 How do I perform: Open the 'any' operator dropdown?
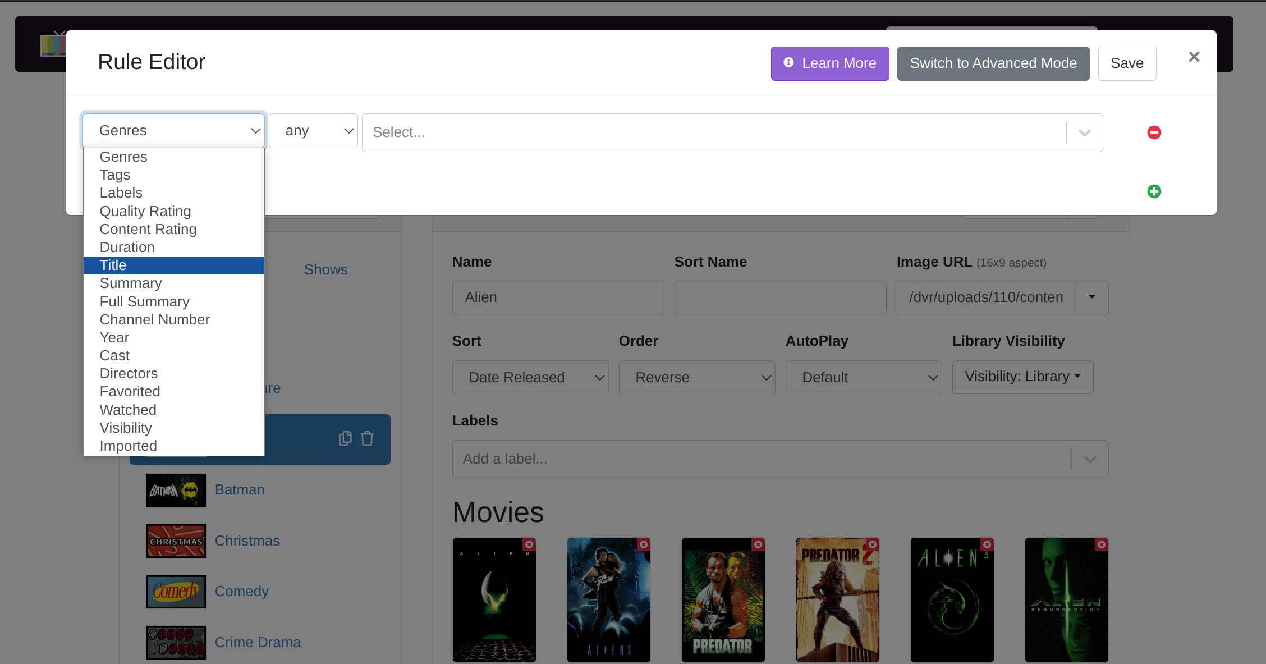tap(313, 131)
